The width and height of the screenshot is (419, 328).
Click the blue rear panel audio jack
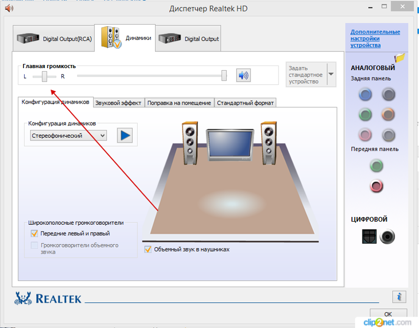pyautogui.click(x=365, y=94)
